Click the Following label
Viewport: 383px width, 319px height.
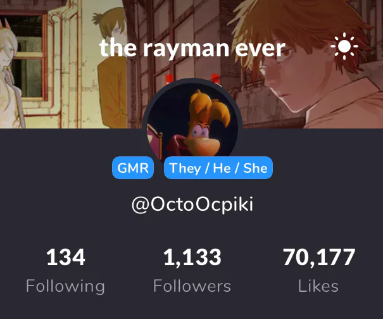65,286
